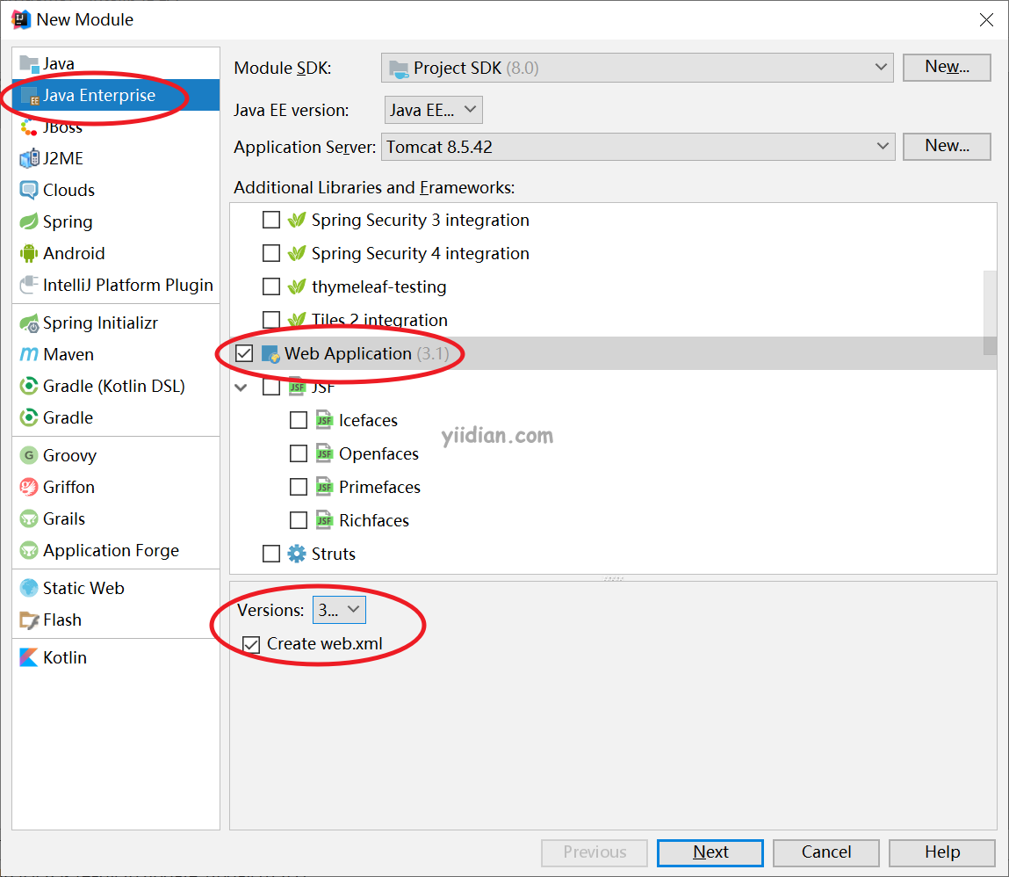Check the Primefaces checkbox
Viewport: 1009px width, 877px height.
(x=299, y=487)
